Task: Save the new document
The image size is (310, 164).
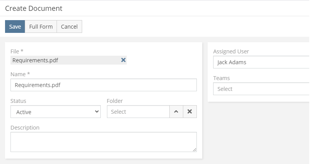Action: pyautogui.click(x=15, y=26)
